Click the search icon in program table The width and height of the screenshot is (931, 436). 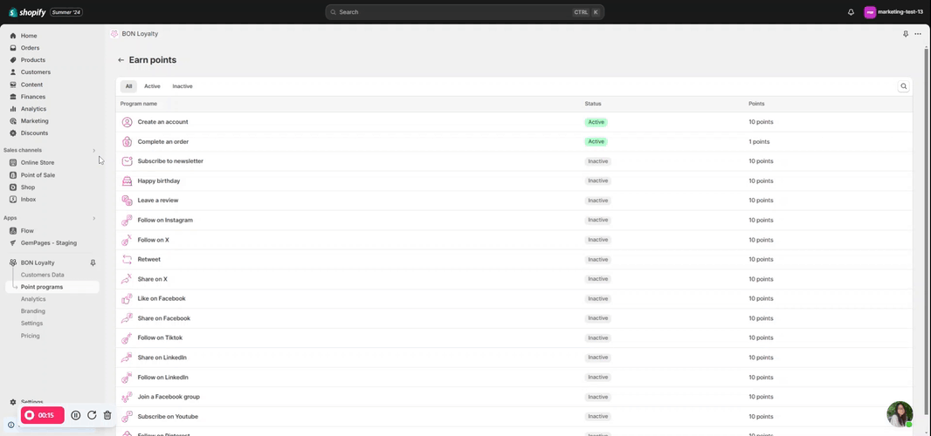click(904, 86)
